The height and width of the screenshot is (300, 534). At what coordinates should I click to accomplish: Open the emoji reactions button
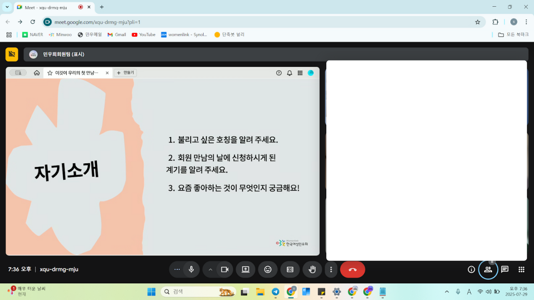point(268,270)
